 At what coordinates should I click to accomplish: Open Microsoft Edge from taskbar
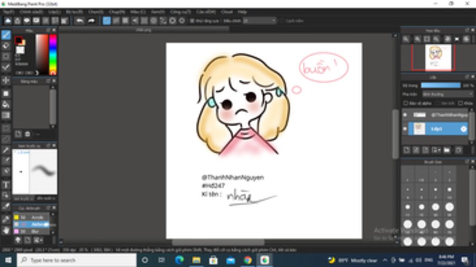point(179,260)
